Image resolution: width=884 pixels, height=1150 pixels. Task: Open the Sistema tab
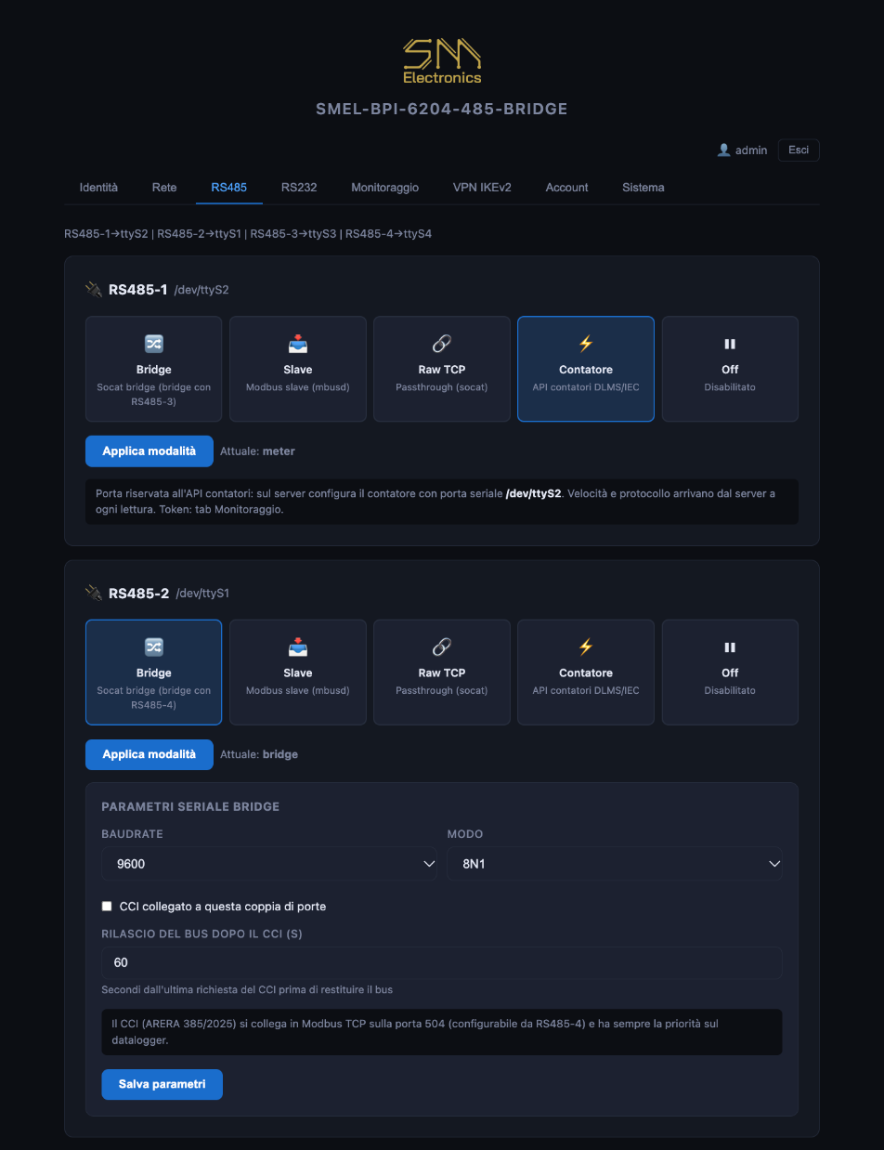point(643,187)
